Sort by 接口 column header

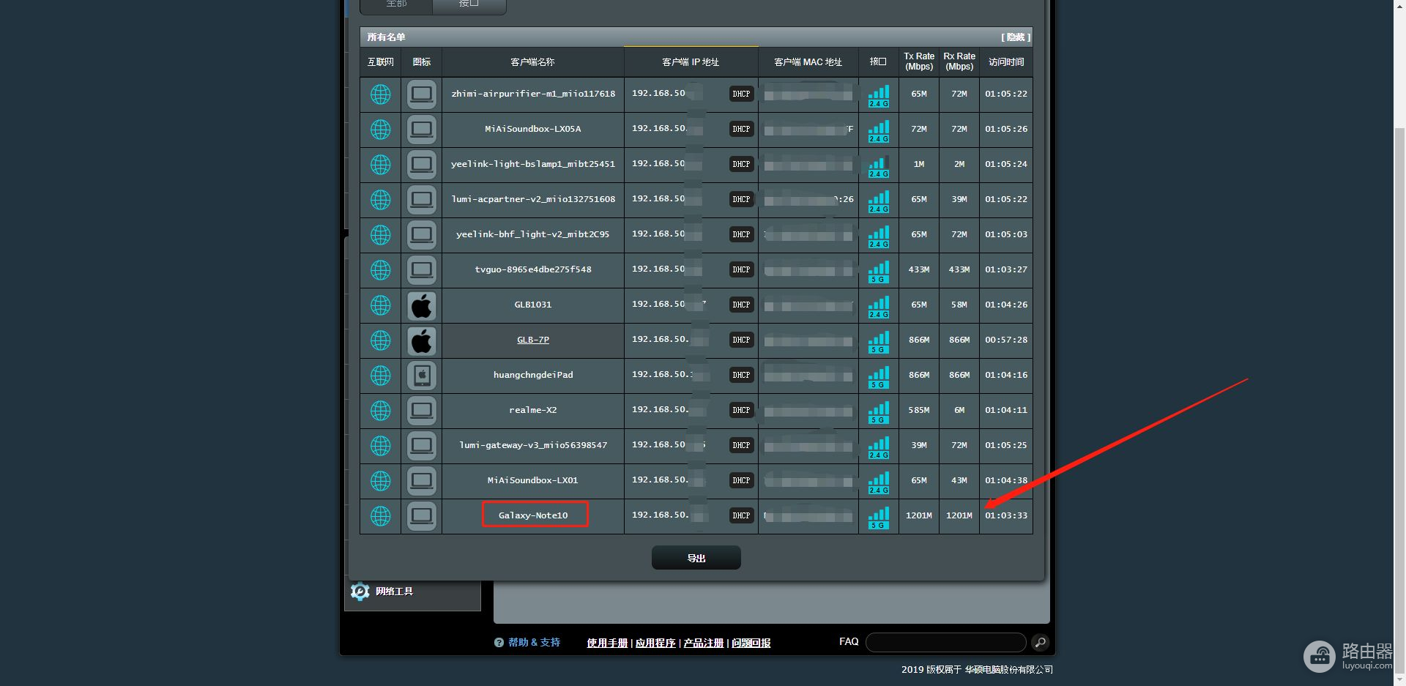tap(878, 62)
